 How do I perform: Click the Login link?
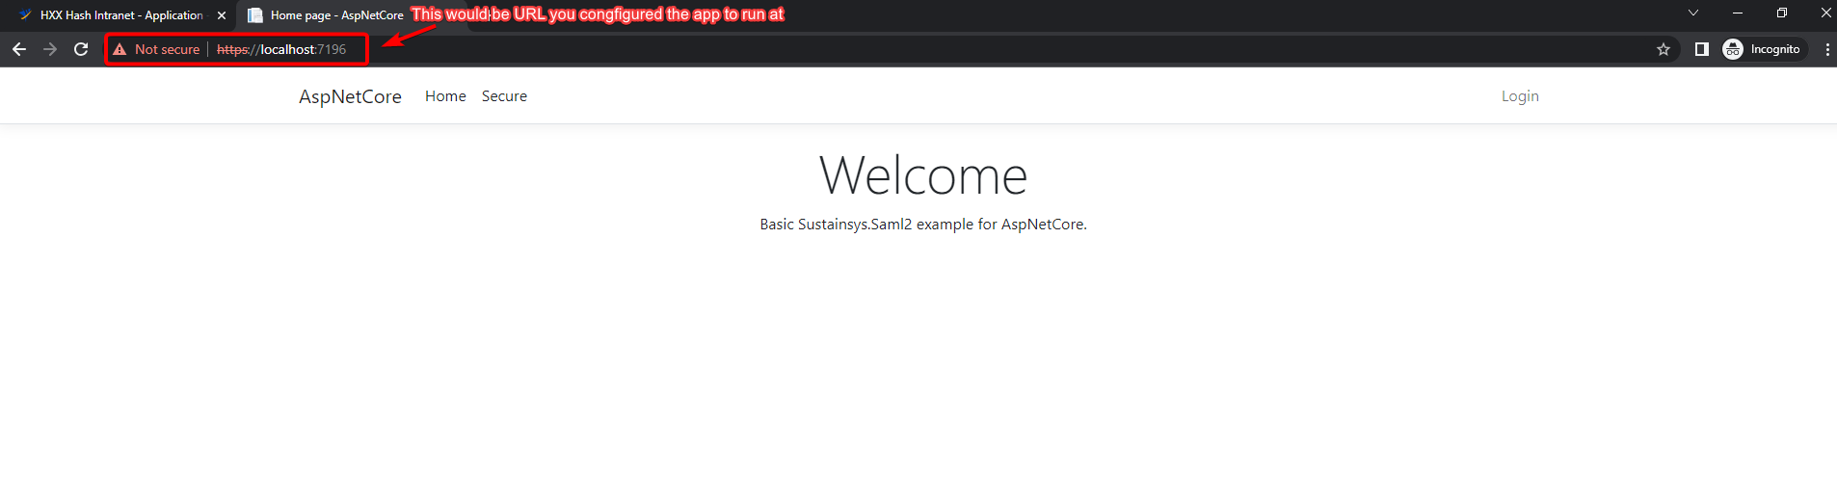coord(1520,96)
